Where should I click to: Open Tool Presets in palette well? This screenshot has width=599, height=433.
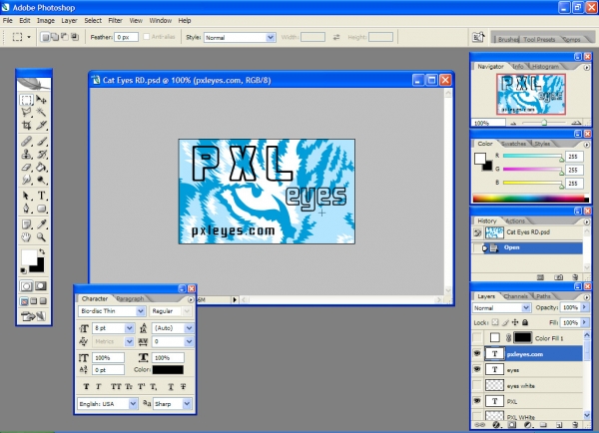539,39
